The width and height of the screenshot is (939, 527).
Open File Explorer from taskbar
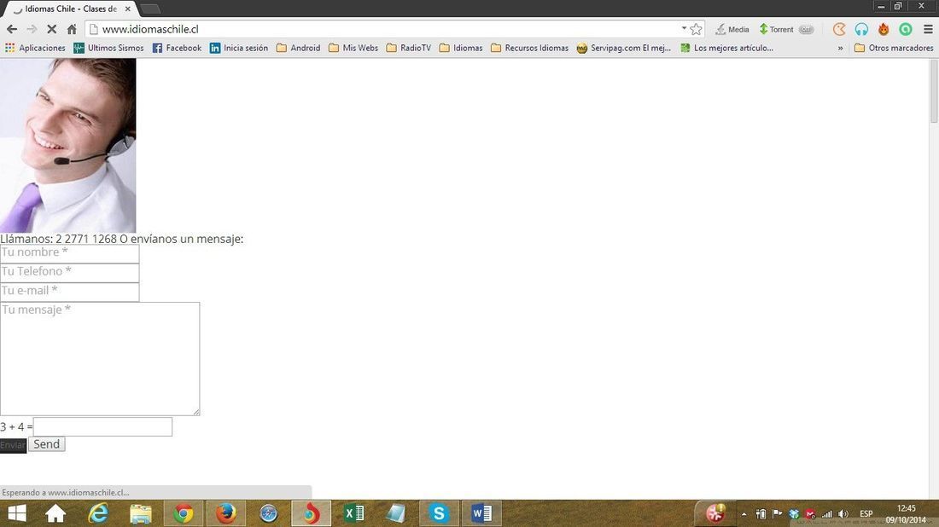click(x=141, y=513)
